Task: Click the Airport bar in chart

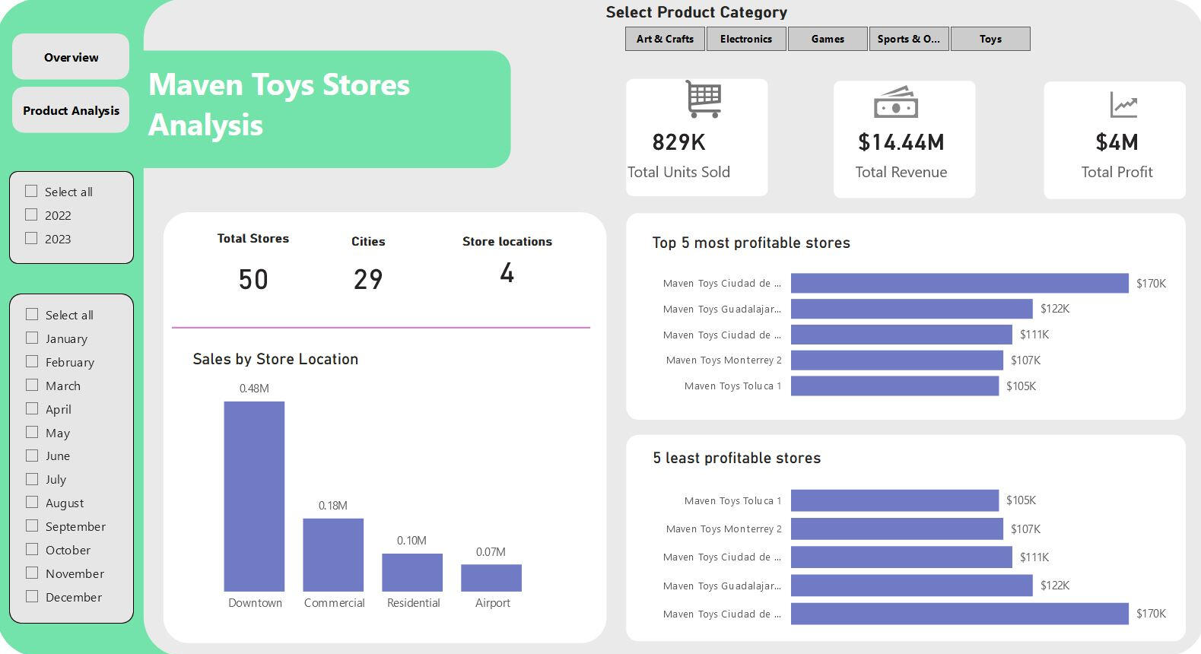Action: pos(491,578)
